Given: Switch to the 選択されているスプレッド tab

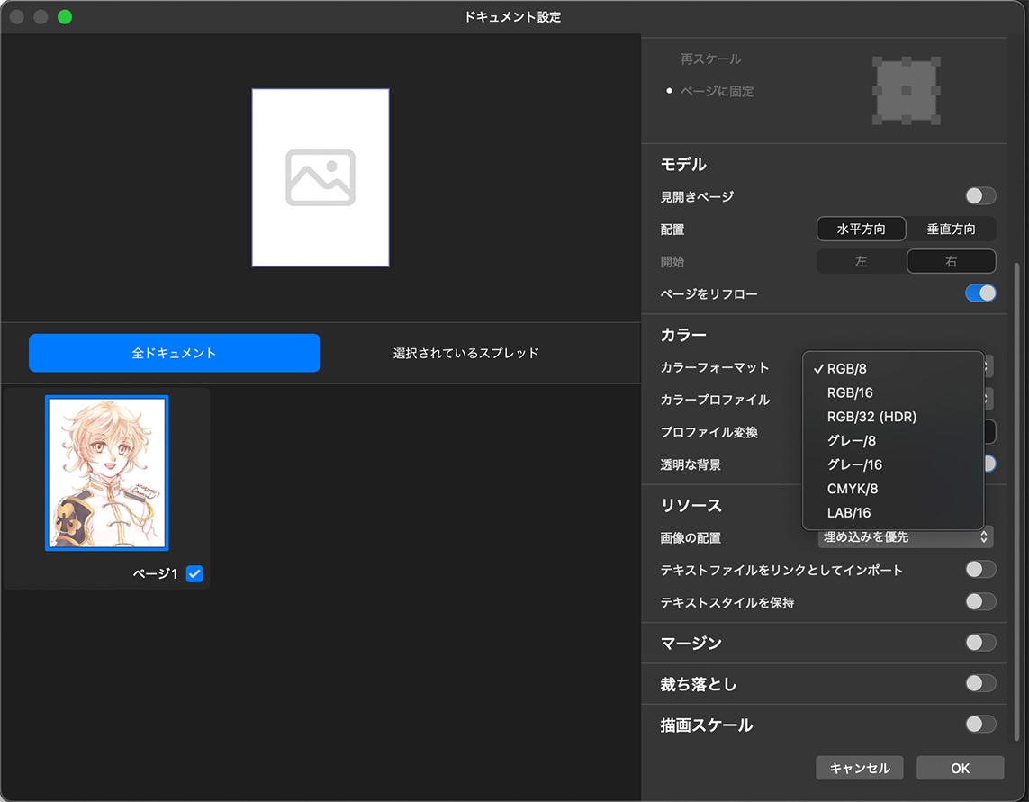Looking at the screenshot, I should point(466,353).
